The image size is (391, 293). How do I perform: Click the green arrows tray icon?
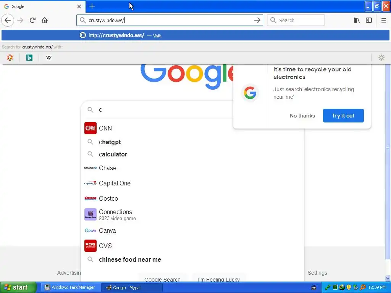328,287
